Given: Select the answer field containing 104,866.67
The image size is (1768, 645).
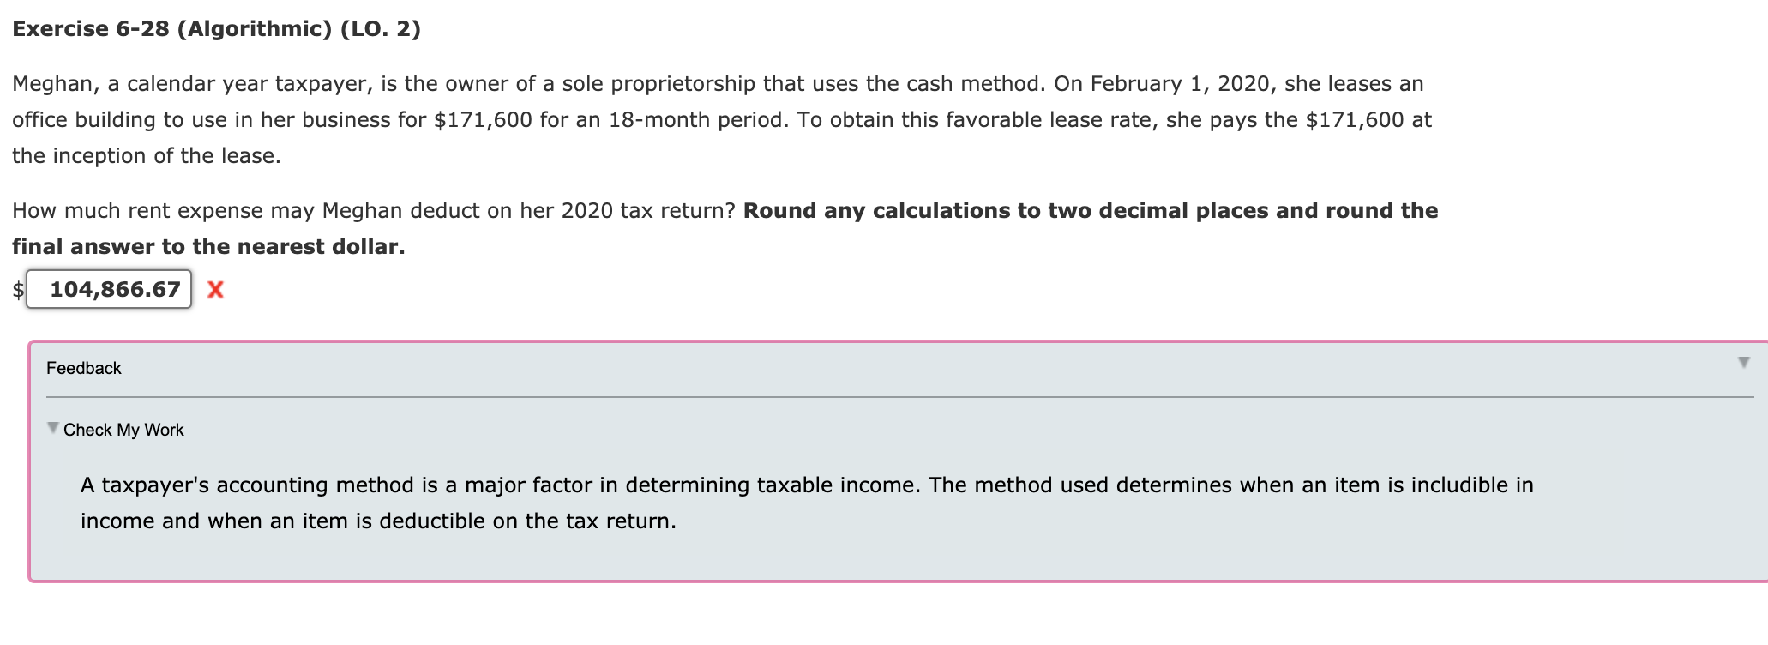Looking at the screenshot, I should pos(108,289).
